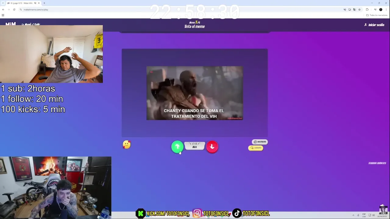Click the meme caption text about CHANTY
Image resolution: width=390 pixels, height=219 pixels.
click(194, 113)
